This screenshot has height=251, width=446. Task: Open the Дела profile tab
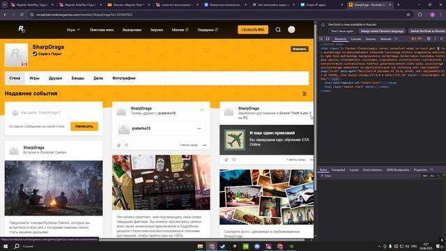tap(98, 78)
